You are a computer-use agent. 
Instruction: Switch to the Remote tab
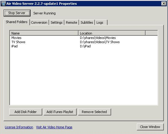[x=72, y=22]
